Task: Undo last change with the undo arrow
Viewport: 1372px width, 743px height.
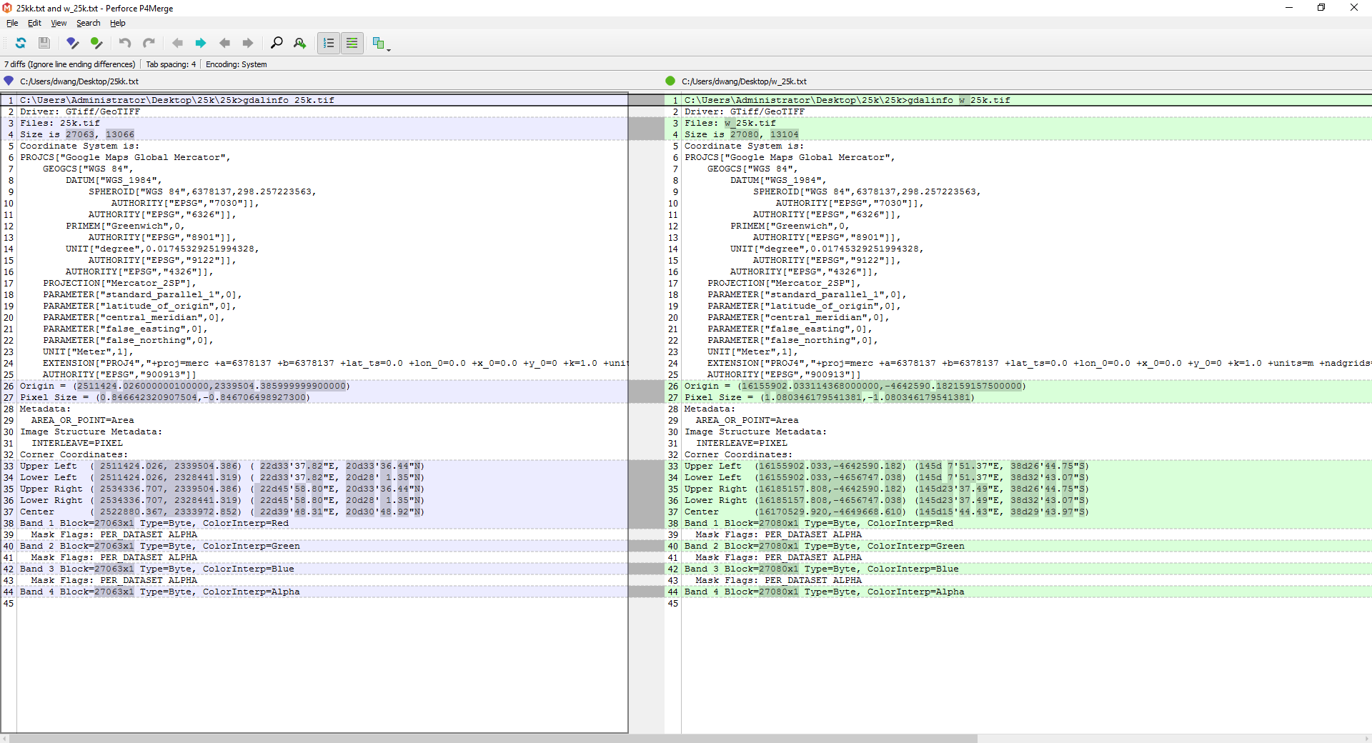Action: point(125,43)
